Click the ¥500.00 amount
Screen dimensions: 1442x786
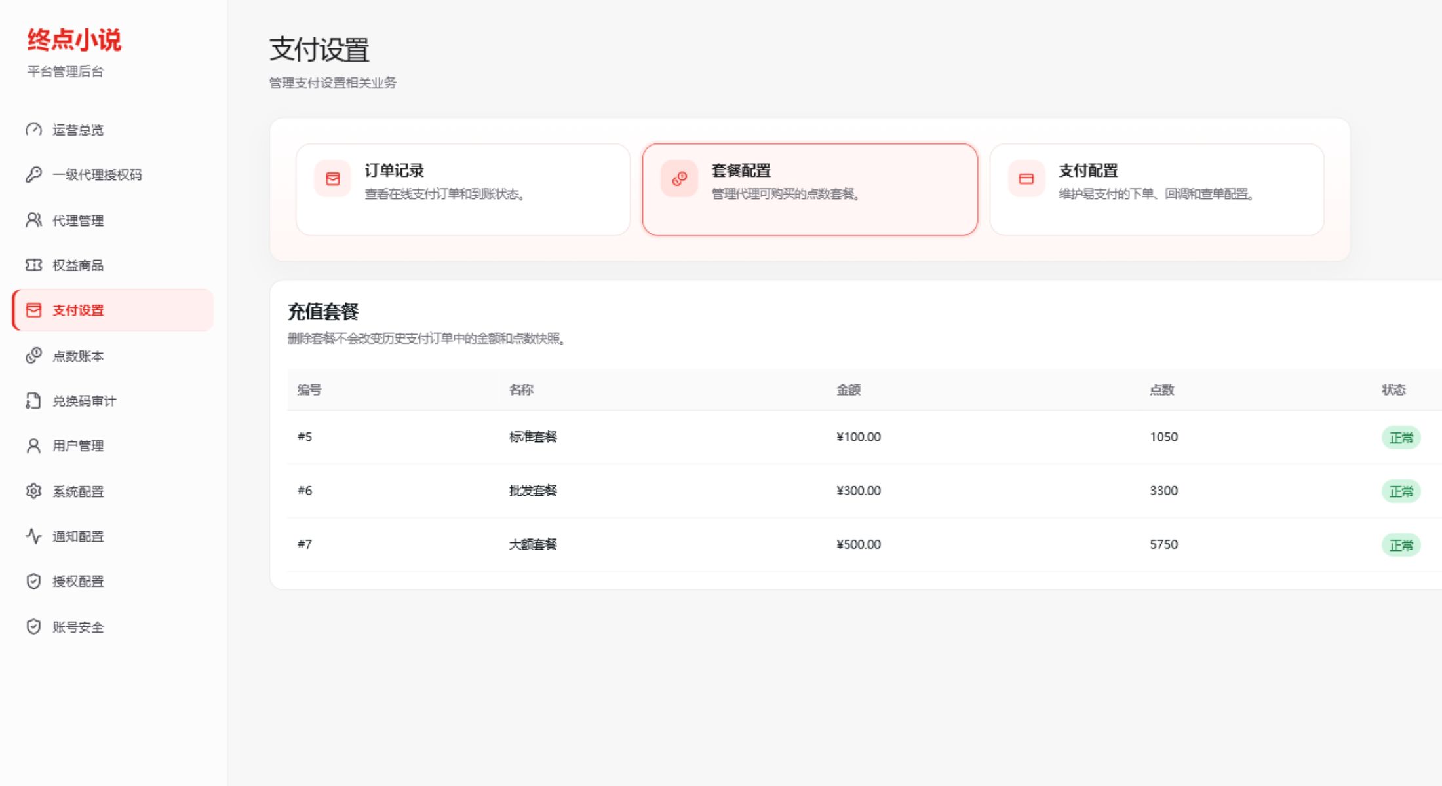[x=859, y=544]
